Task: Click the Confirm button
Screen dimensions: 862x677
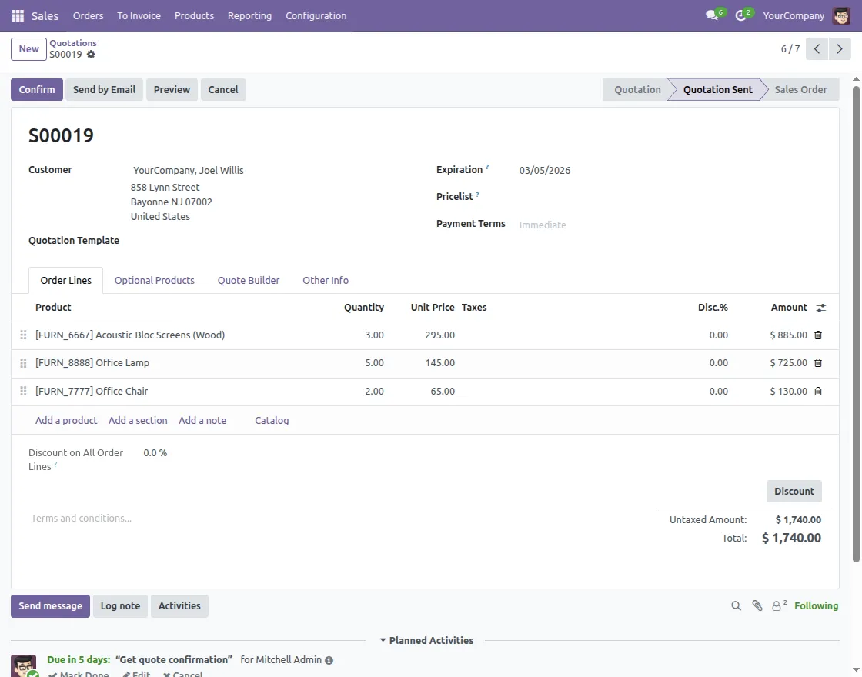Action: [37, 90]
